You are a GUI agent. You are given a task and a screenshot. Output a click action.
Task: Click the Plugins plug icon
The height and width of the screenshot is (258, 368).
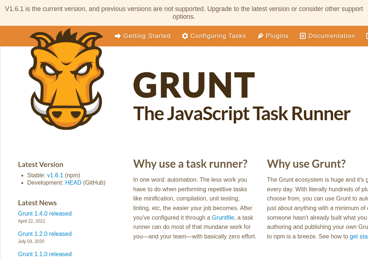click(261, 36)
